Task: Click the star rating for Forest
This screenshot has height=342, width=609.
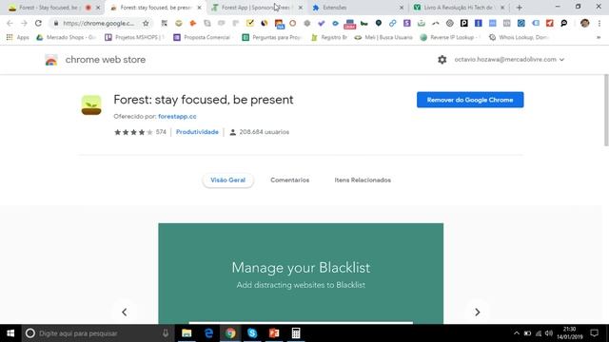Action: pos(133,132)
